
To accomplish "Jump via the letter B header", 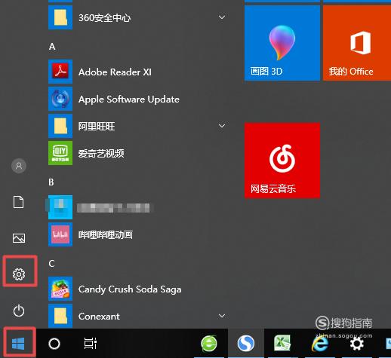I will pos(51,182).
